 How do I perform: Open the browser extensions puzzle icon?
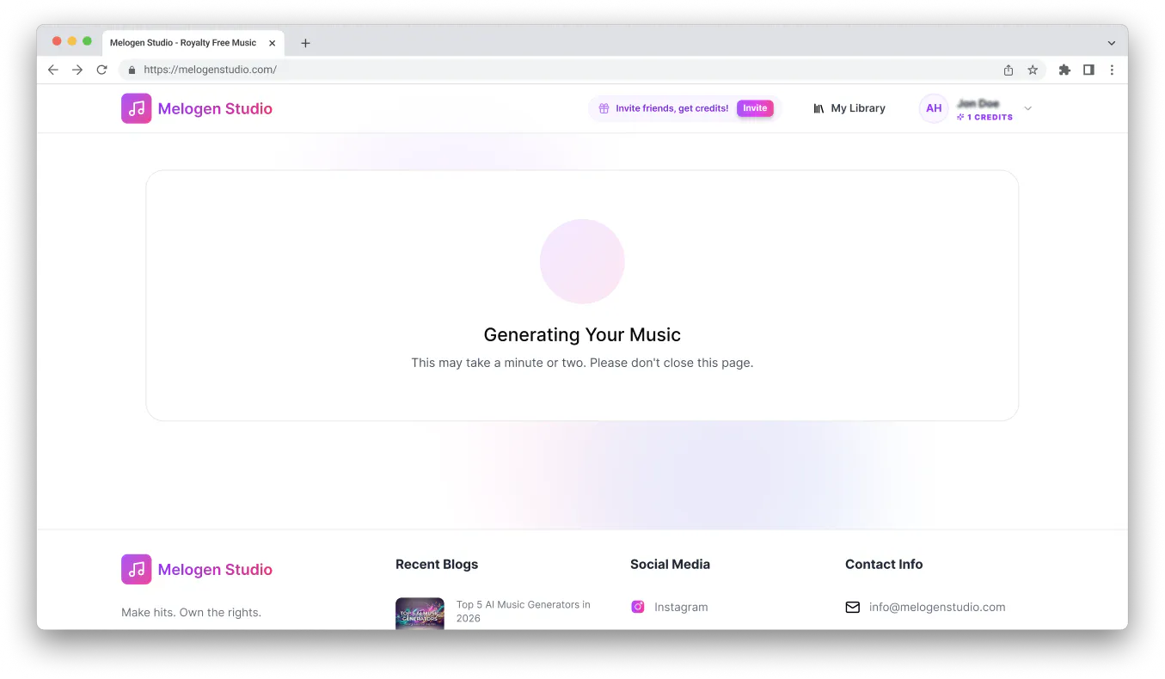point(1064,70)
